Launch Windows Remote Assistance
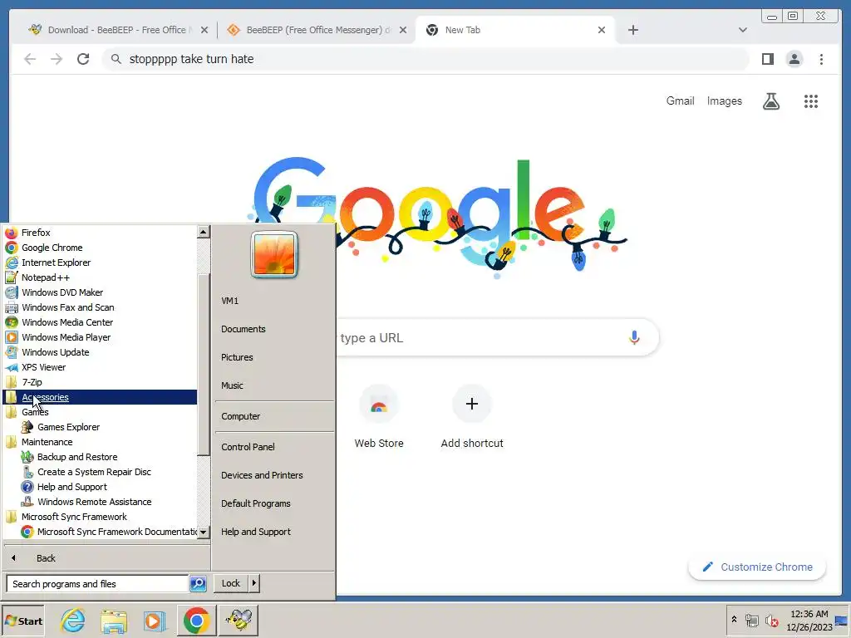 pyautogui.click(x=94, y=502)
